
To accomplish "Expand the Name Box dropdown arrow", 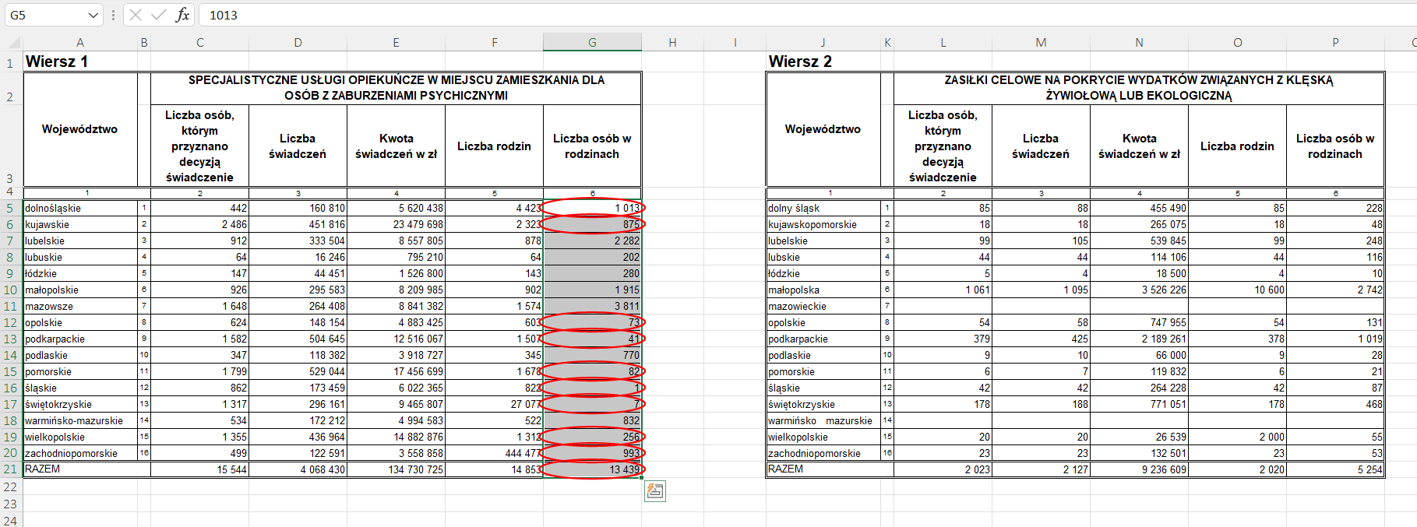I will click(x=93, y=15).
